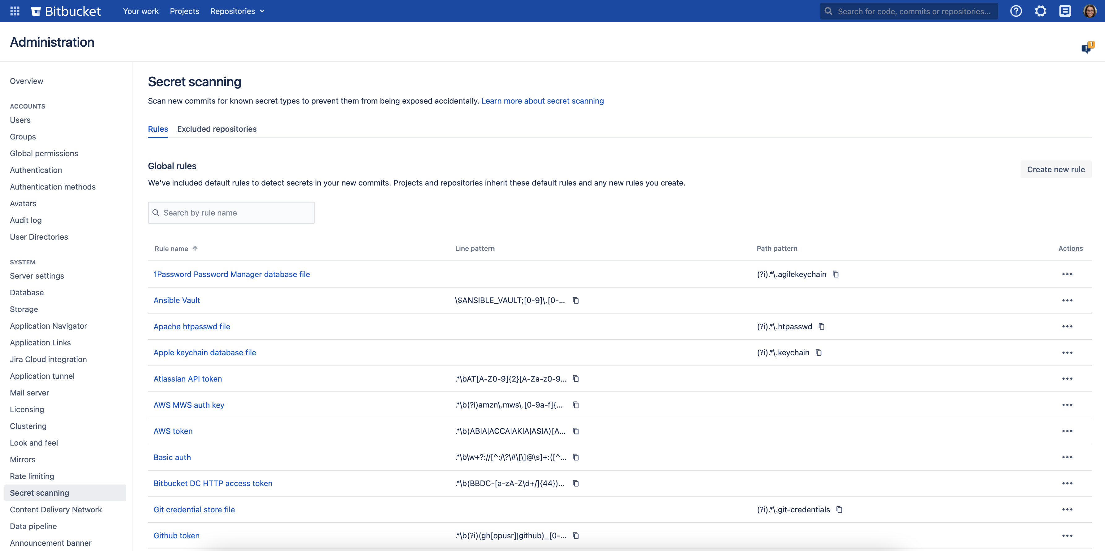The height and width of the screenshot is (551, 1105).
Task: Open the Repositories dropdown menu
Action: coord(237,11)
